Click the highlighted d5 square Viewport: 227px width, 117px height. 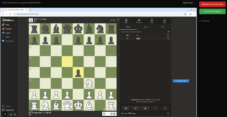pyautogui.click(x=67, y=62)
